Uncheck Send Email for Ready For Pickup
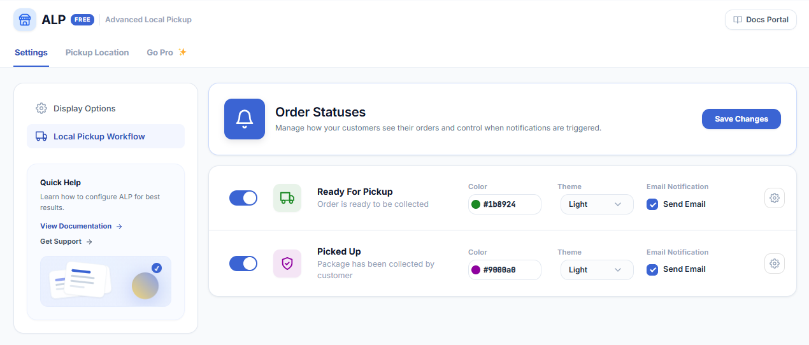Image resolution: width=809 pixels, height=345 pixels. (652, 204)
